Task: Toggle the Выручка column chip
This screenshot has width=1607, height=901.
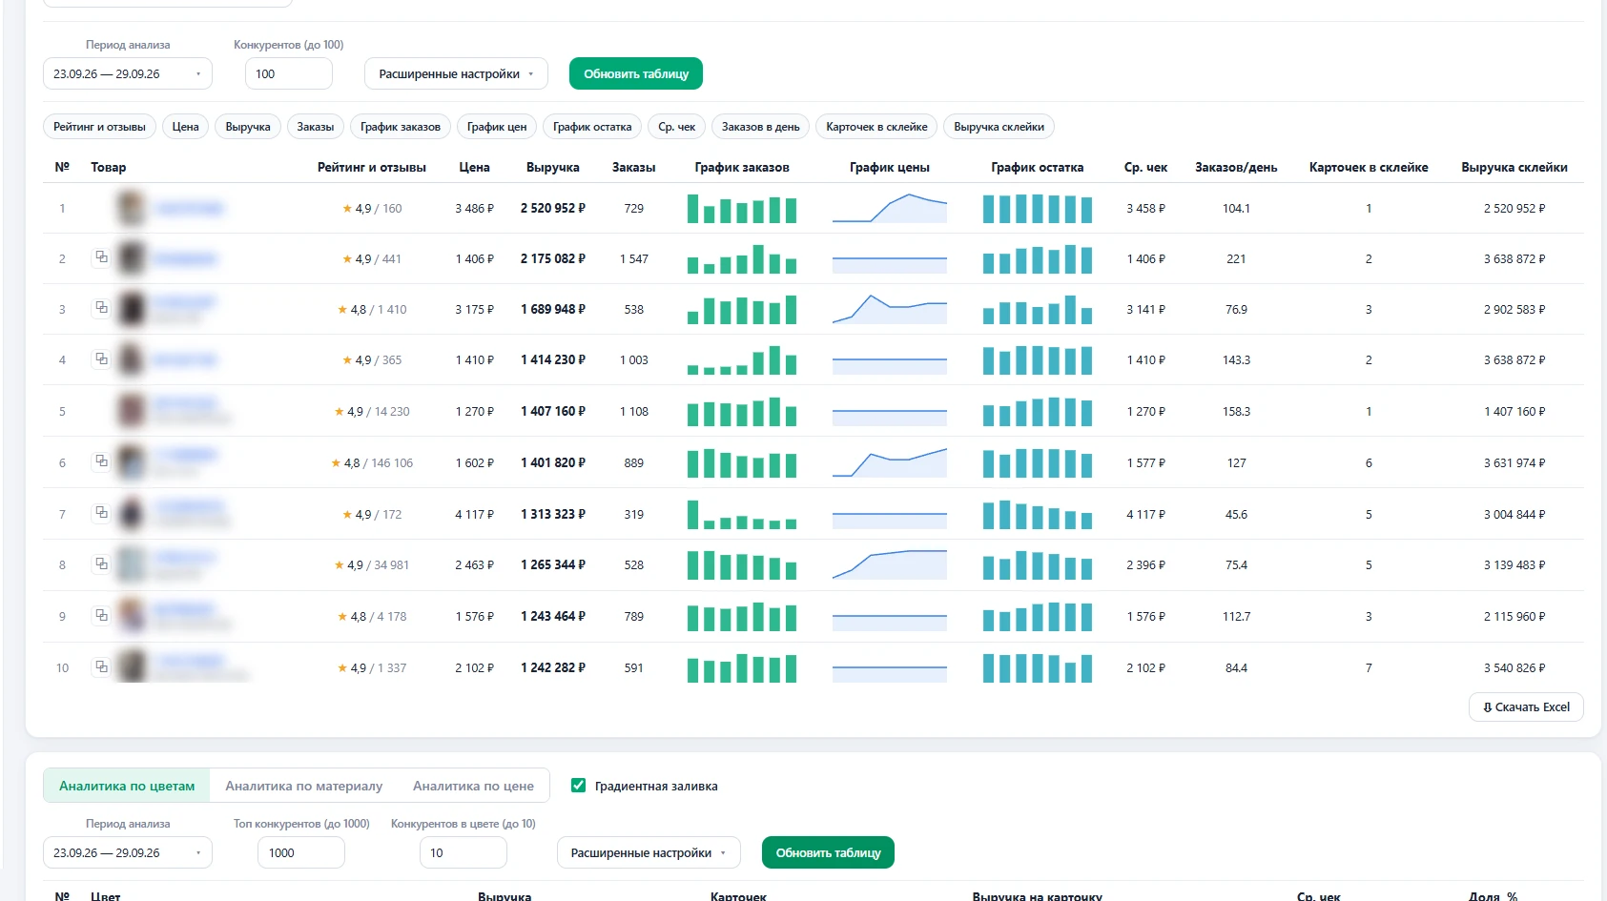Action: 248,127
